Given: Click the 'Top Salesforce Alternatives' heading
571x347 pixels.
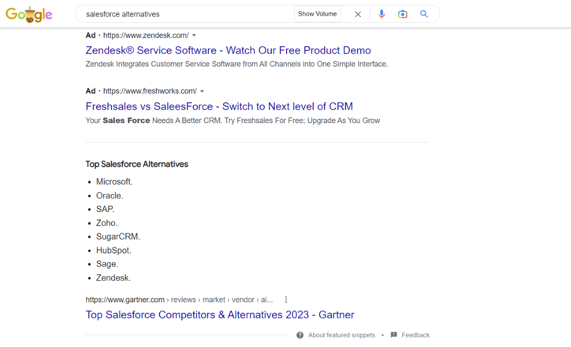Looking at the screenshot, I should coord(137,164).
